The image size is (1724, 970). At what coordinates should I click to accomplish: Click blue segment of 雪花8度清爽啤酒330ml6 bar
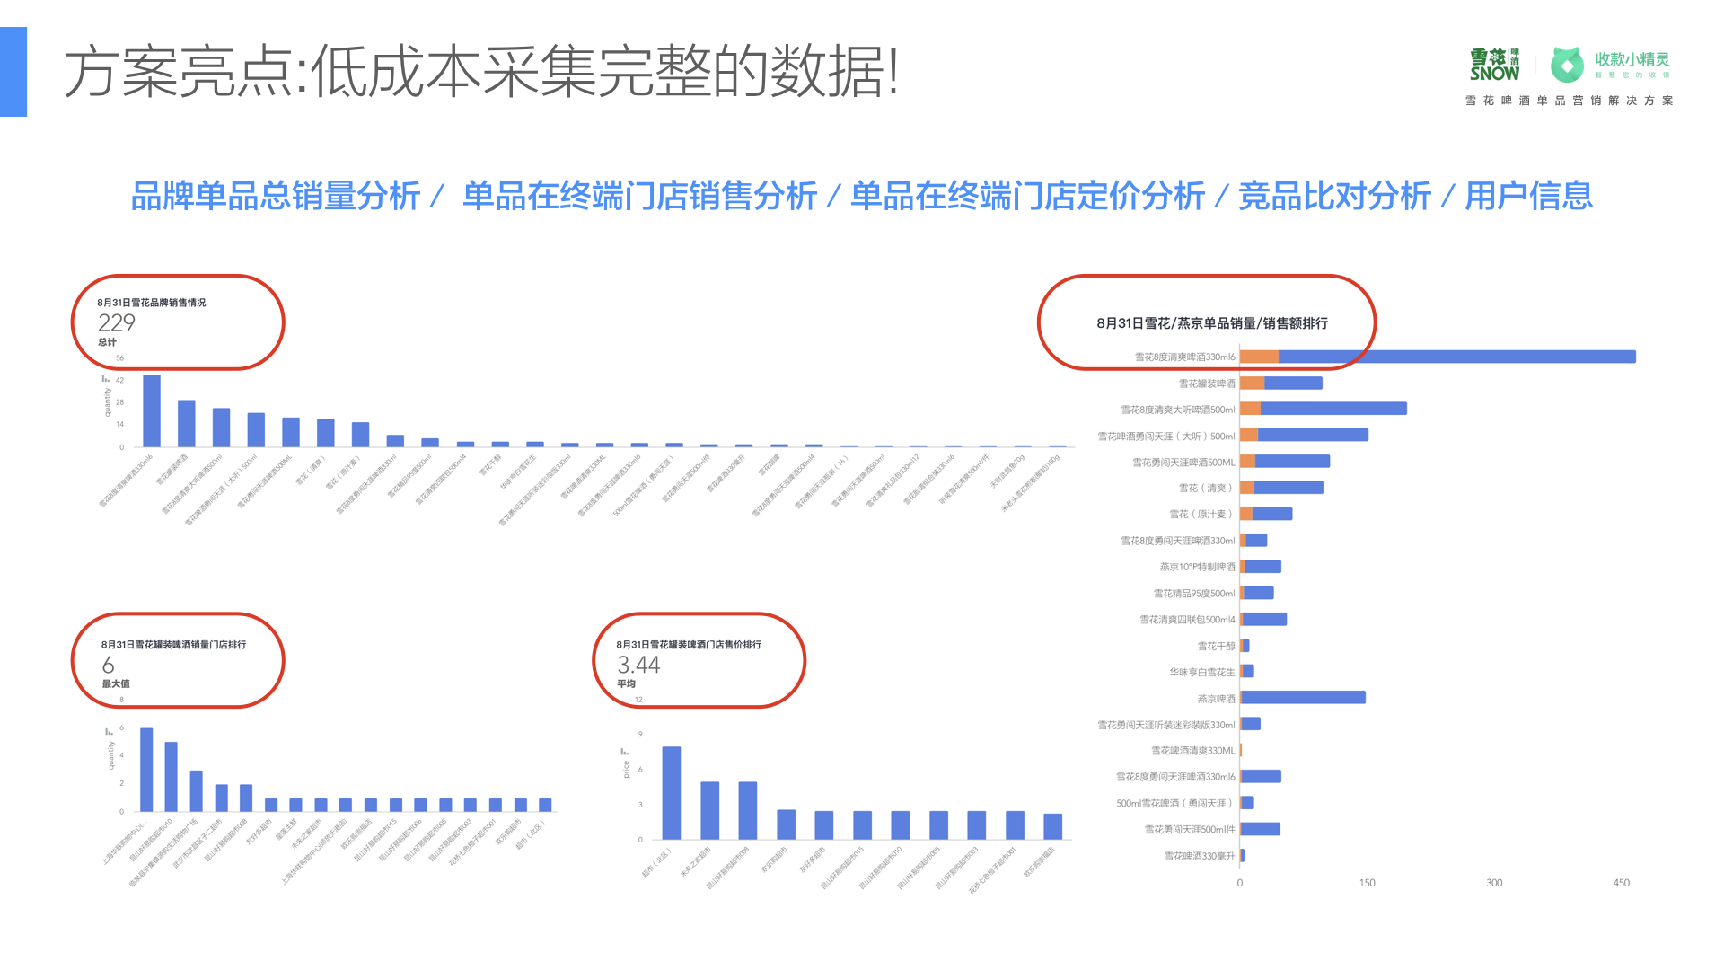tap(1457, 357)
